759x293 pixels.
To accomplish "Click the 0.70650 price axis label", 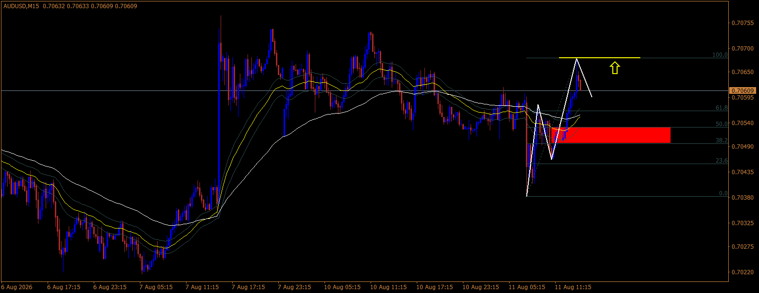I will [x=743, y=72].
